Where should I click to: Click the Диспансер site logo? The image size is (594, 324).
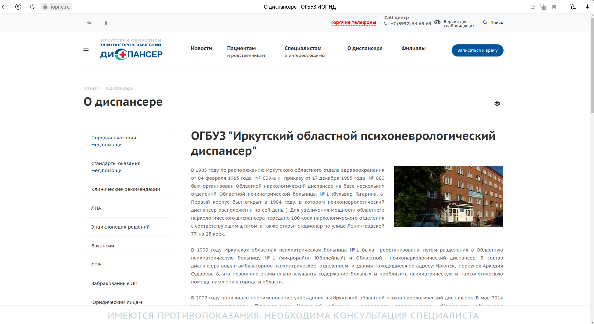tap(131, 49)
